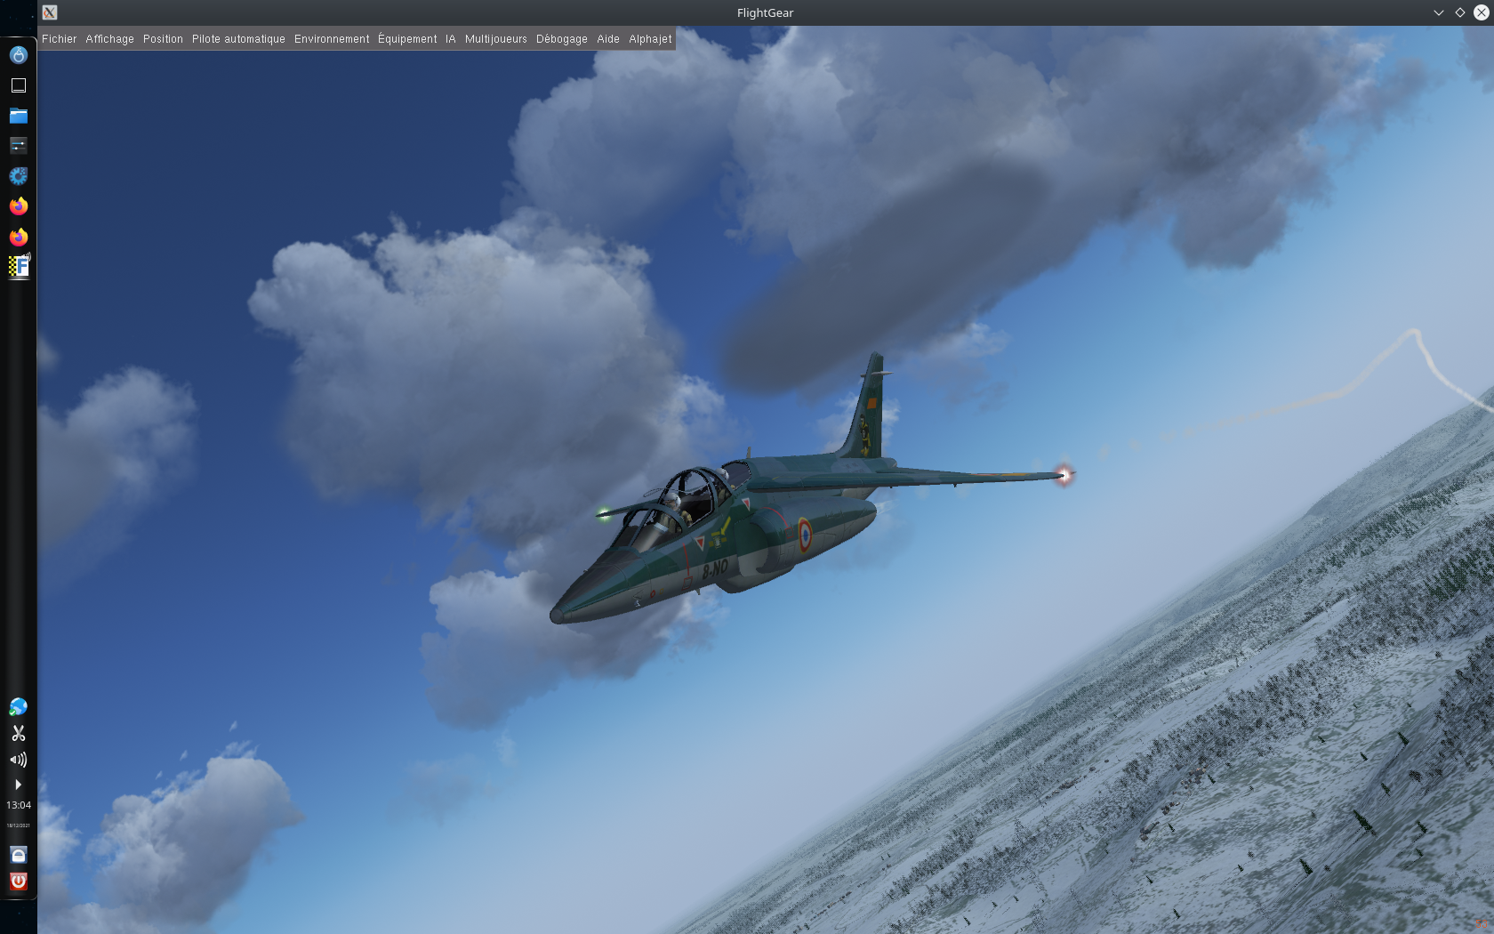Open the Pilote automatique menu
This screenshot has height=934, width=1494.
[x=238, y=39]
